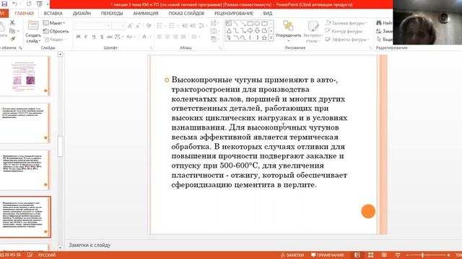462x259 pixels.
Task: Click zoom in plus button
Action: (448, 255)
